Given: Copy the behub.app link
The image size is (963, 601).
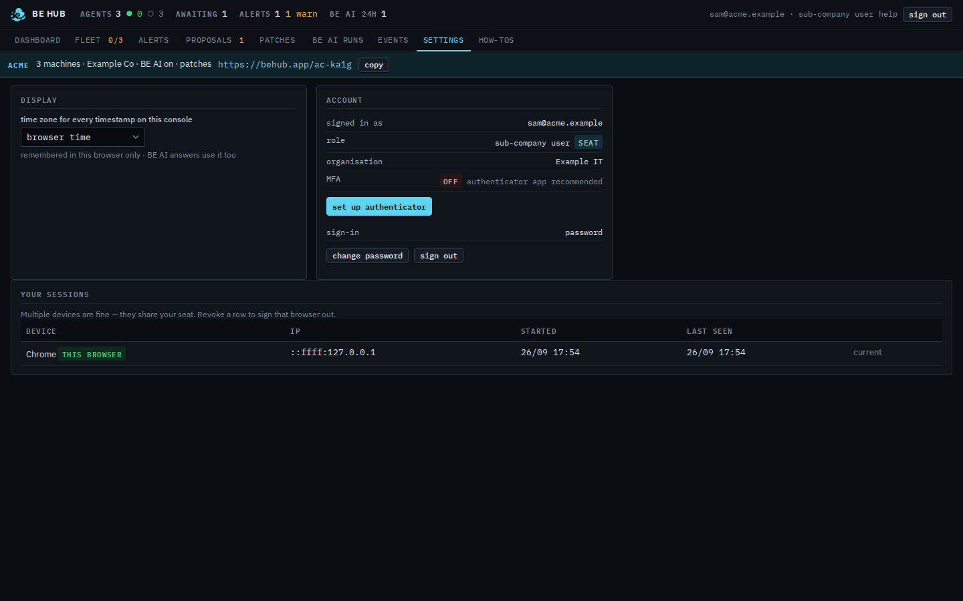Looking at the screenshot, I should tap(374, 65).
